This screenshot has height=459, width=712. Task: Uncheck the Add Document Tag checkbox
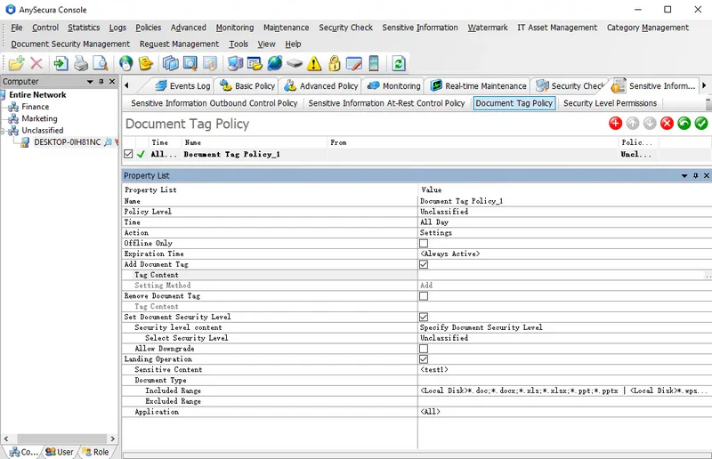pos(424,264)
